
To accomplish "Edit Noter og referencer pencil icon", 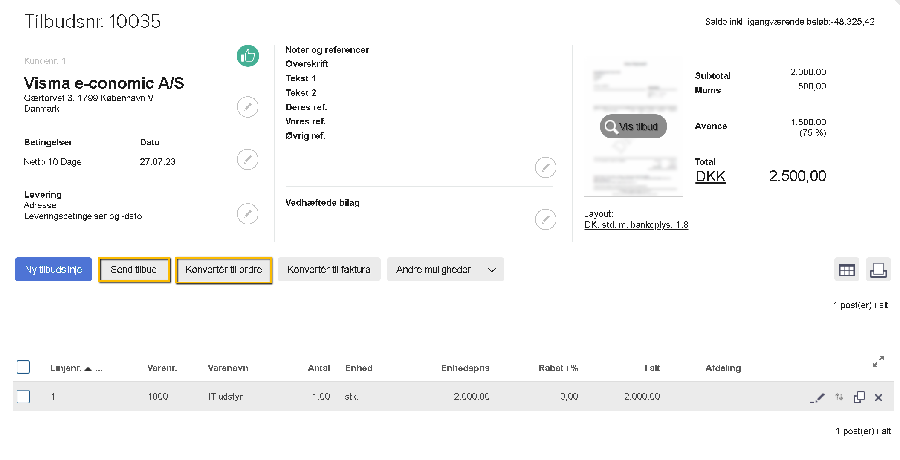I will [x=545, y=167].
